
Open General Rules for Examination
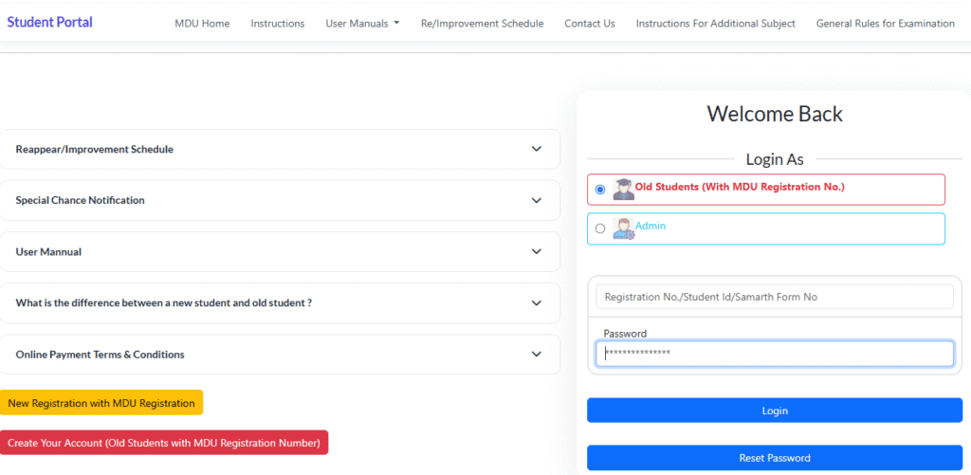pos(885,24)
